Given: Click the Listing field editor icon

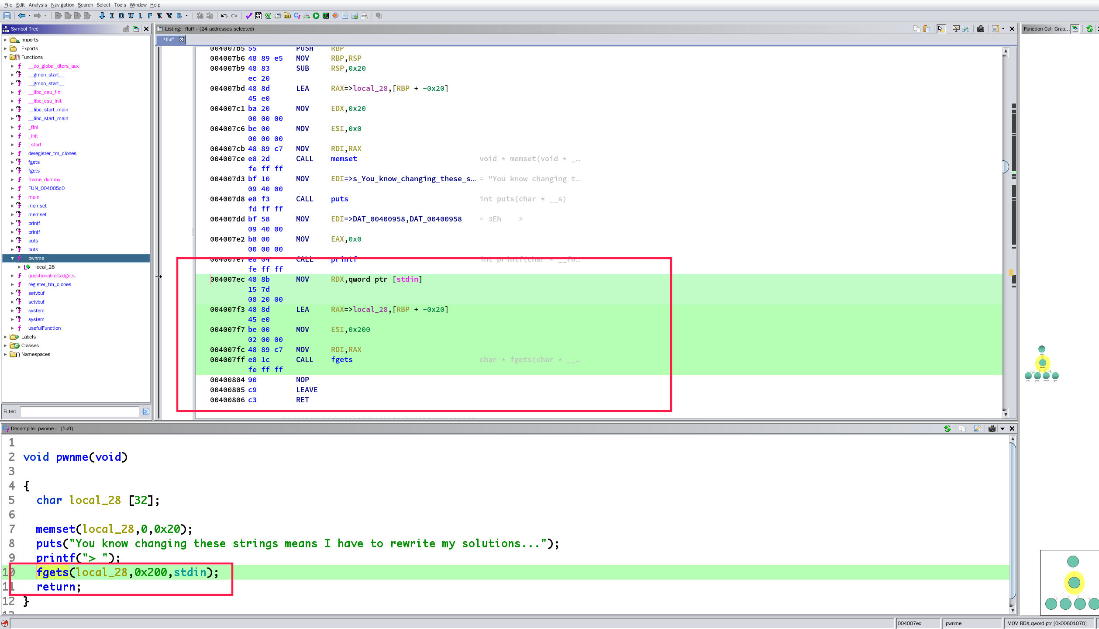Looking at the screenshot, I should coord(956,29).
